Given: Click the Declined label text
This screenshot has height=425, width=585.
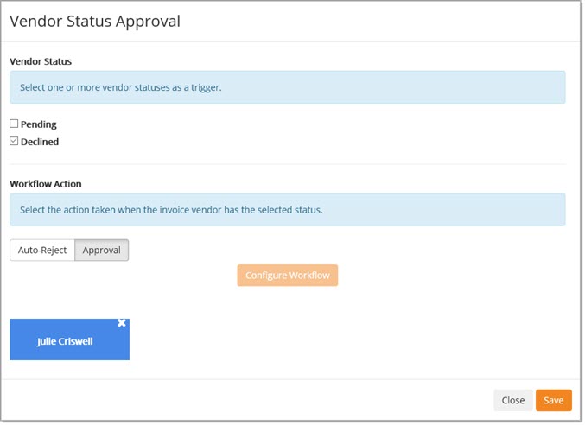Looking at the screenshot, I should click(40, 142).
